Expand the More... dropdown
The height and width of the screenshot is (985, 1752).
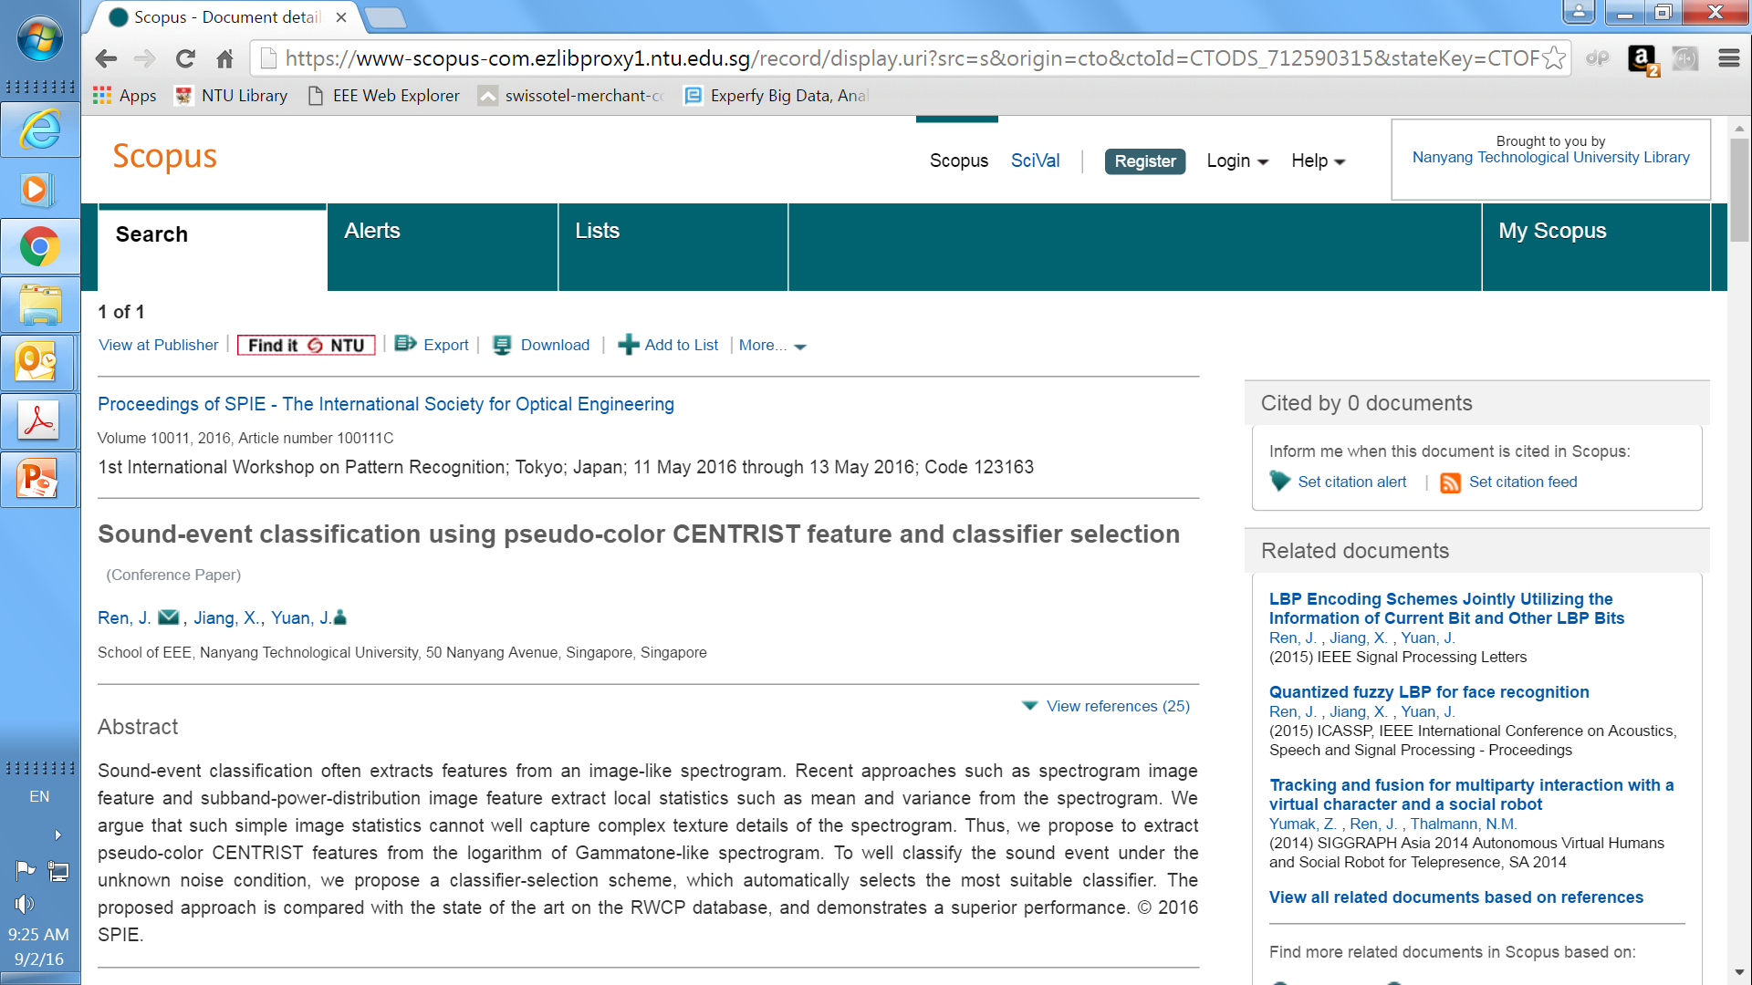point(772,346)
